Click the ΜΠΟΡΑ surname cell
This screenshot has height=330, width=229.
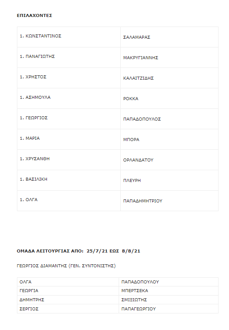click(x=169, y=139)
